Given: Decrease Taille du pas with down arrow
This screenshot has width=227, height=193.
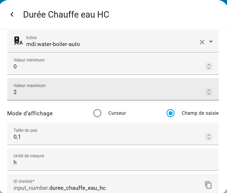Looking at the screenshot, I should 209,138.
